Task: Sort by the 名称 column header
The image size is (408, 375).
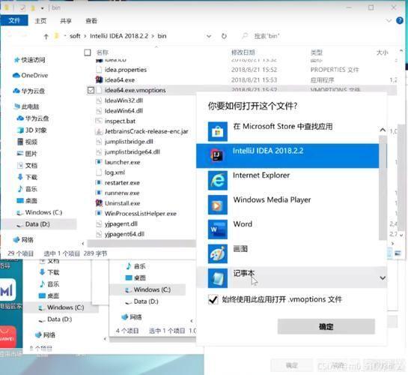Action: tap(103, 52)
